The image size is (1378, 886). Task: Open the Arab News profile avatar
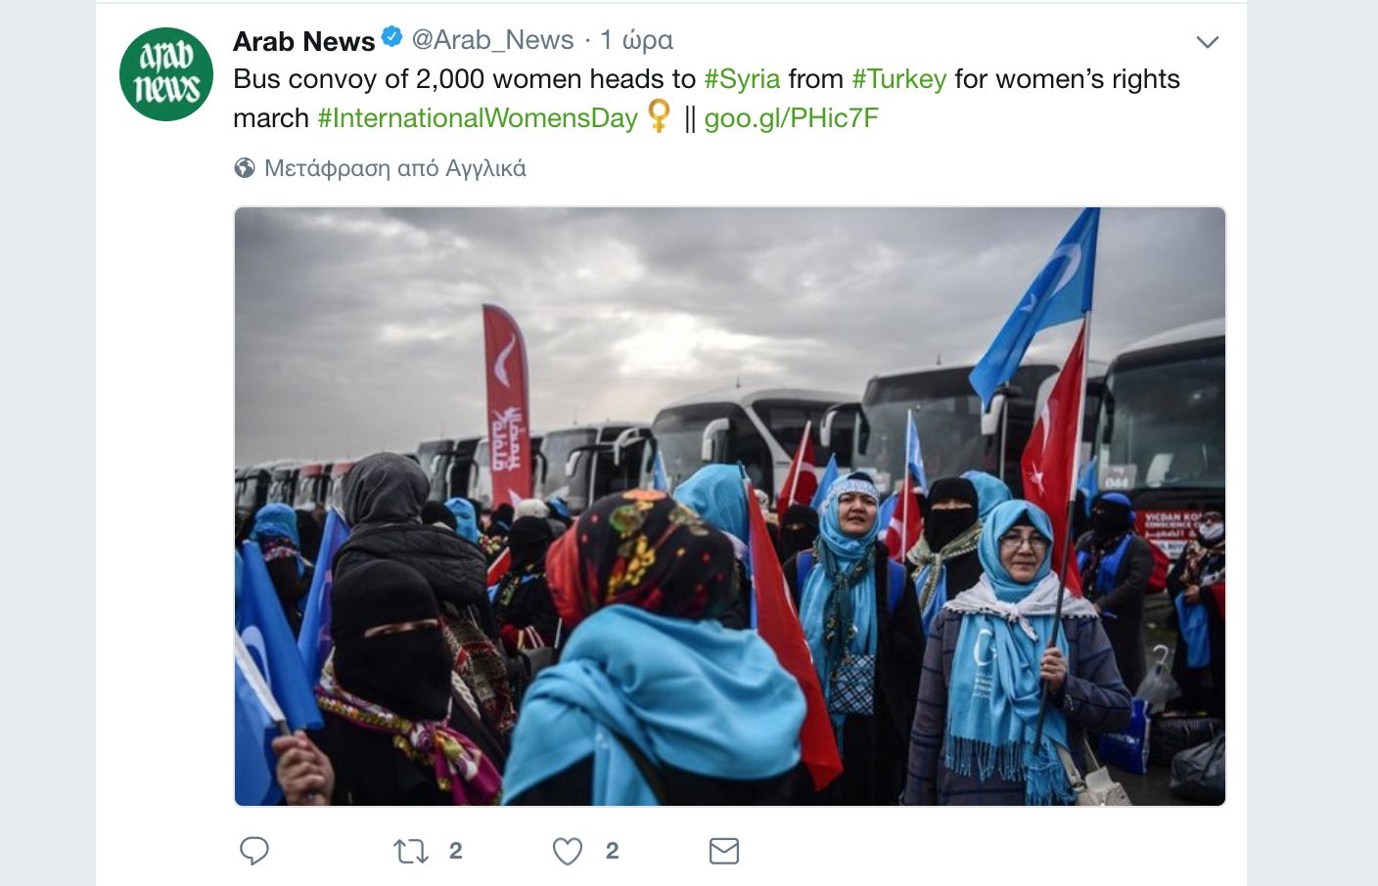tap(166, 74)
